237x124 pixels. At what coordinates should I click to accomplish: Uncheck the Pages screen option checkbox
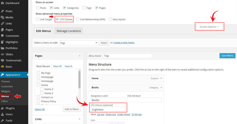(x=96, y=8)
